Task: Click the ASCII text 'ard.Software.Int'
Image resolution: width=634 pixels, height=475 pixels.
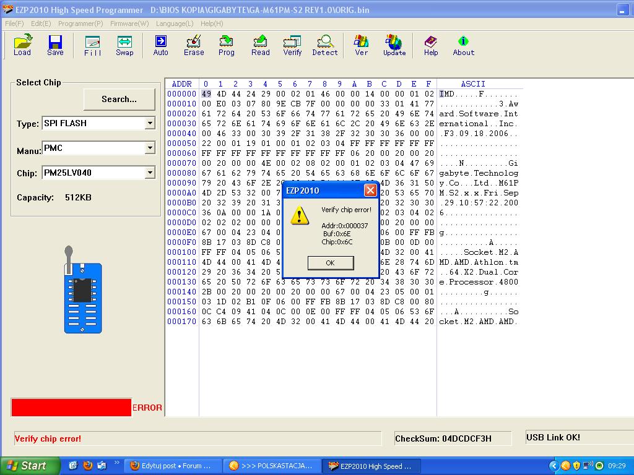Action: [479, 114]
